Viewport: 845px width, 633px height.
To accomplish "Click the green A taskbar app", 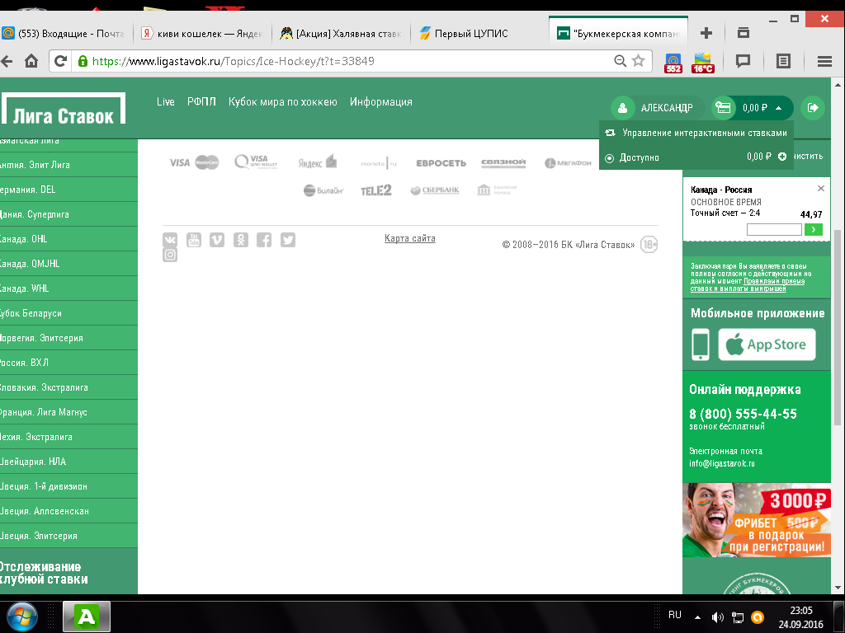I will (87, 617).
